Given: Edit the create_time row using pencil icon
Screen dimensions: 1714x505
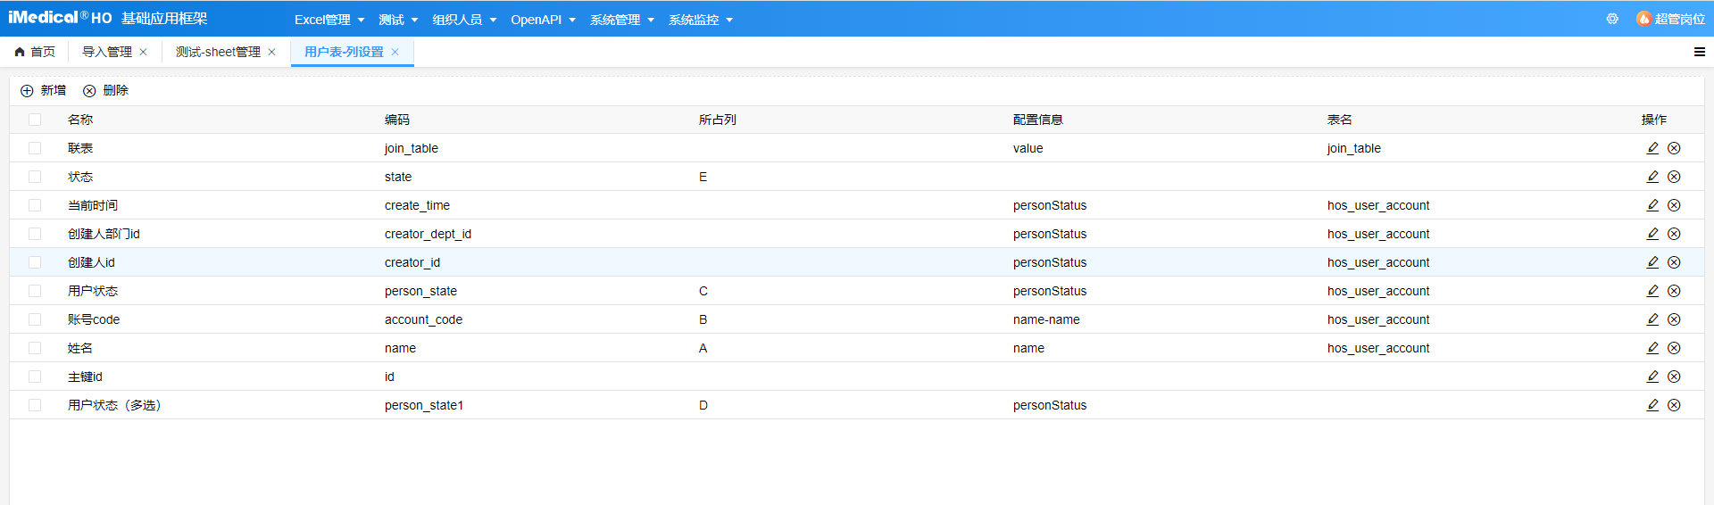Looking at the screenshot, I should 1652,205.
